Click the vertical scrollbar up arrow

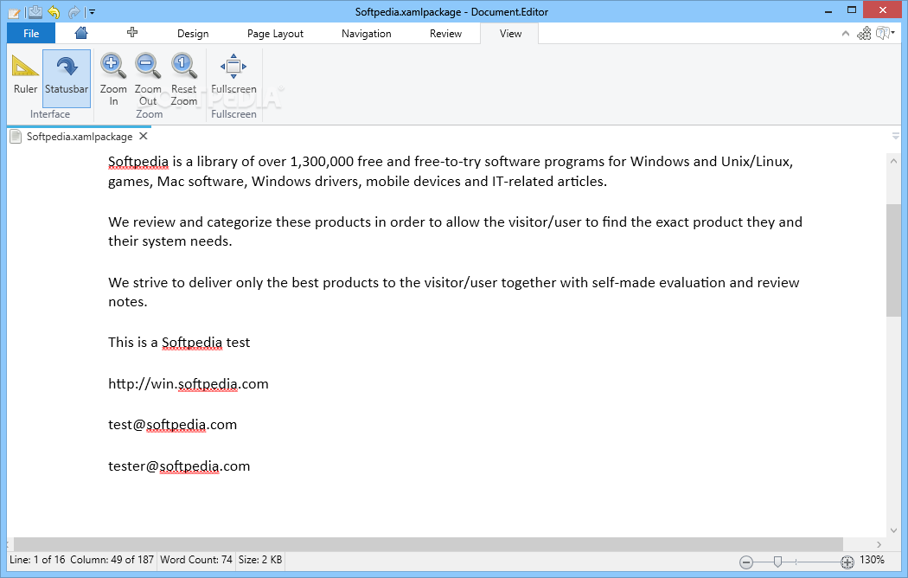pyautogui.click(x=893, y=161)
